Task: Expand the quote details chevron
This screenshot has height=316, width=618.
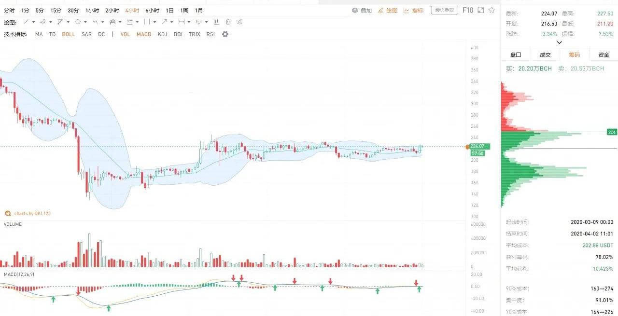Action: click(x=559, y=42)
